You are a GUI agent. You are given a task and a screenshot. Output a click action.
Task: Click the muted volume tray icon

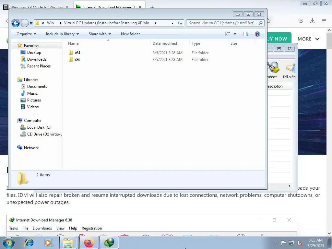click(x=299, y=243)
